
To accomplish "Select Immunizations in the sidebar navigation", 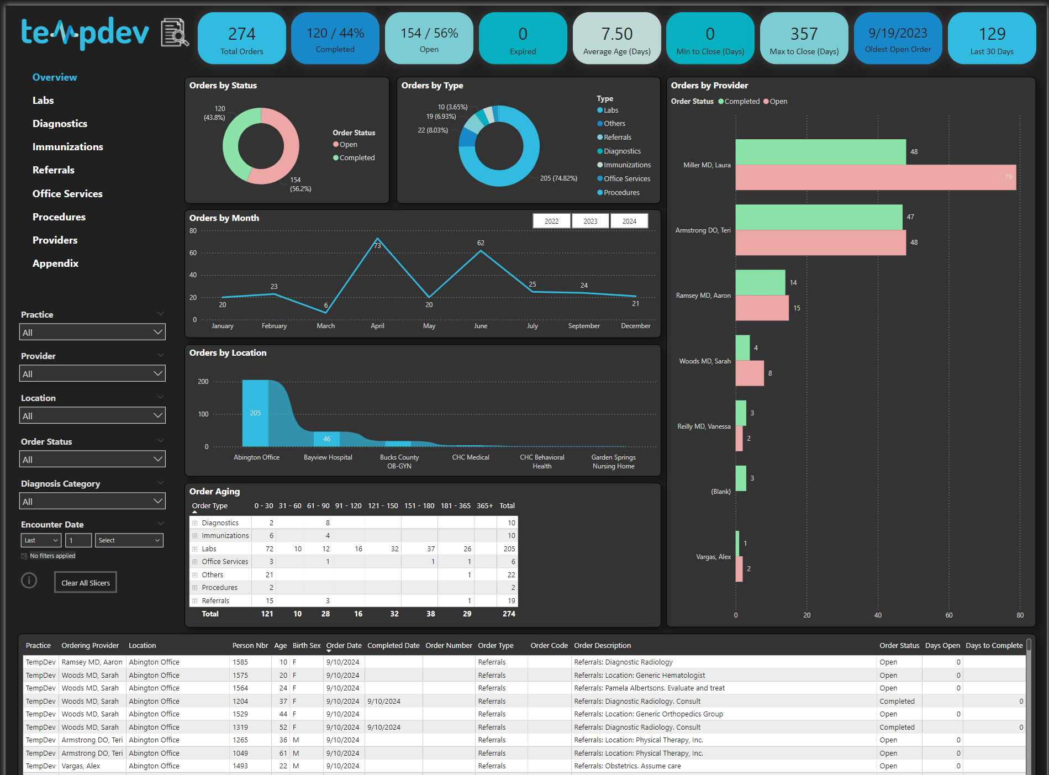I will 67,146.
